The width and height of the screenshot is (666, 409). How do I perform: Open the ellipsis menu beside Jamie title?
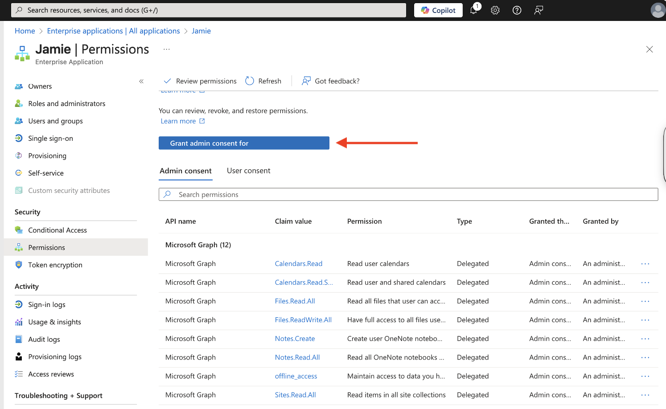pyautogui.click(x=166, y=49)
